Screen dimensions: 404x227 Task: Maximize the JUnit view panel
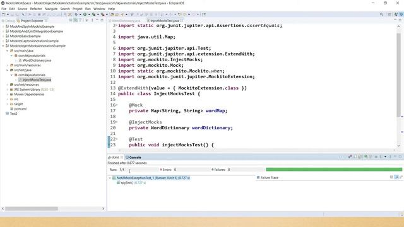point(400,156)
